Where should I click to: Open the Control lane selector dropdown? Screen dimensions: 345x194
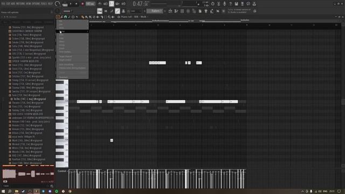[x=63, y=171]
